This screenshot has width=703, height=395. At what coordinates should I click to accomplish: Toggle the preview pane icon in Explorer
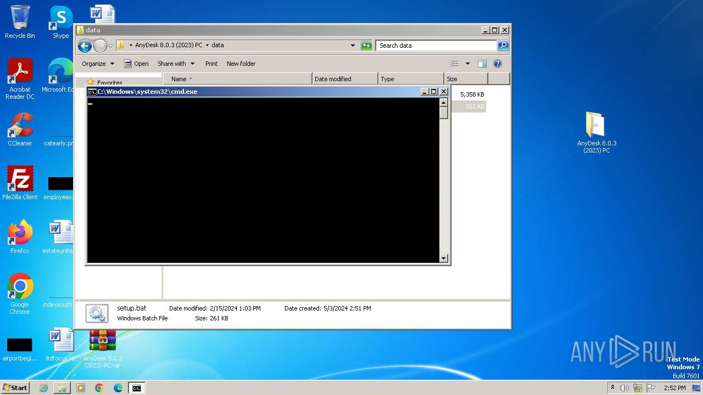click(x=482, y=64)
